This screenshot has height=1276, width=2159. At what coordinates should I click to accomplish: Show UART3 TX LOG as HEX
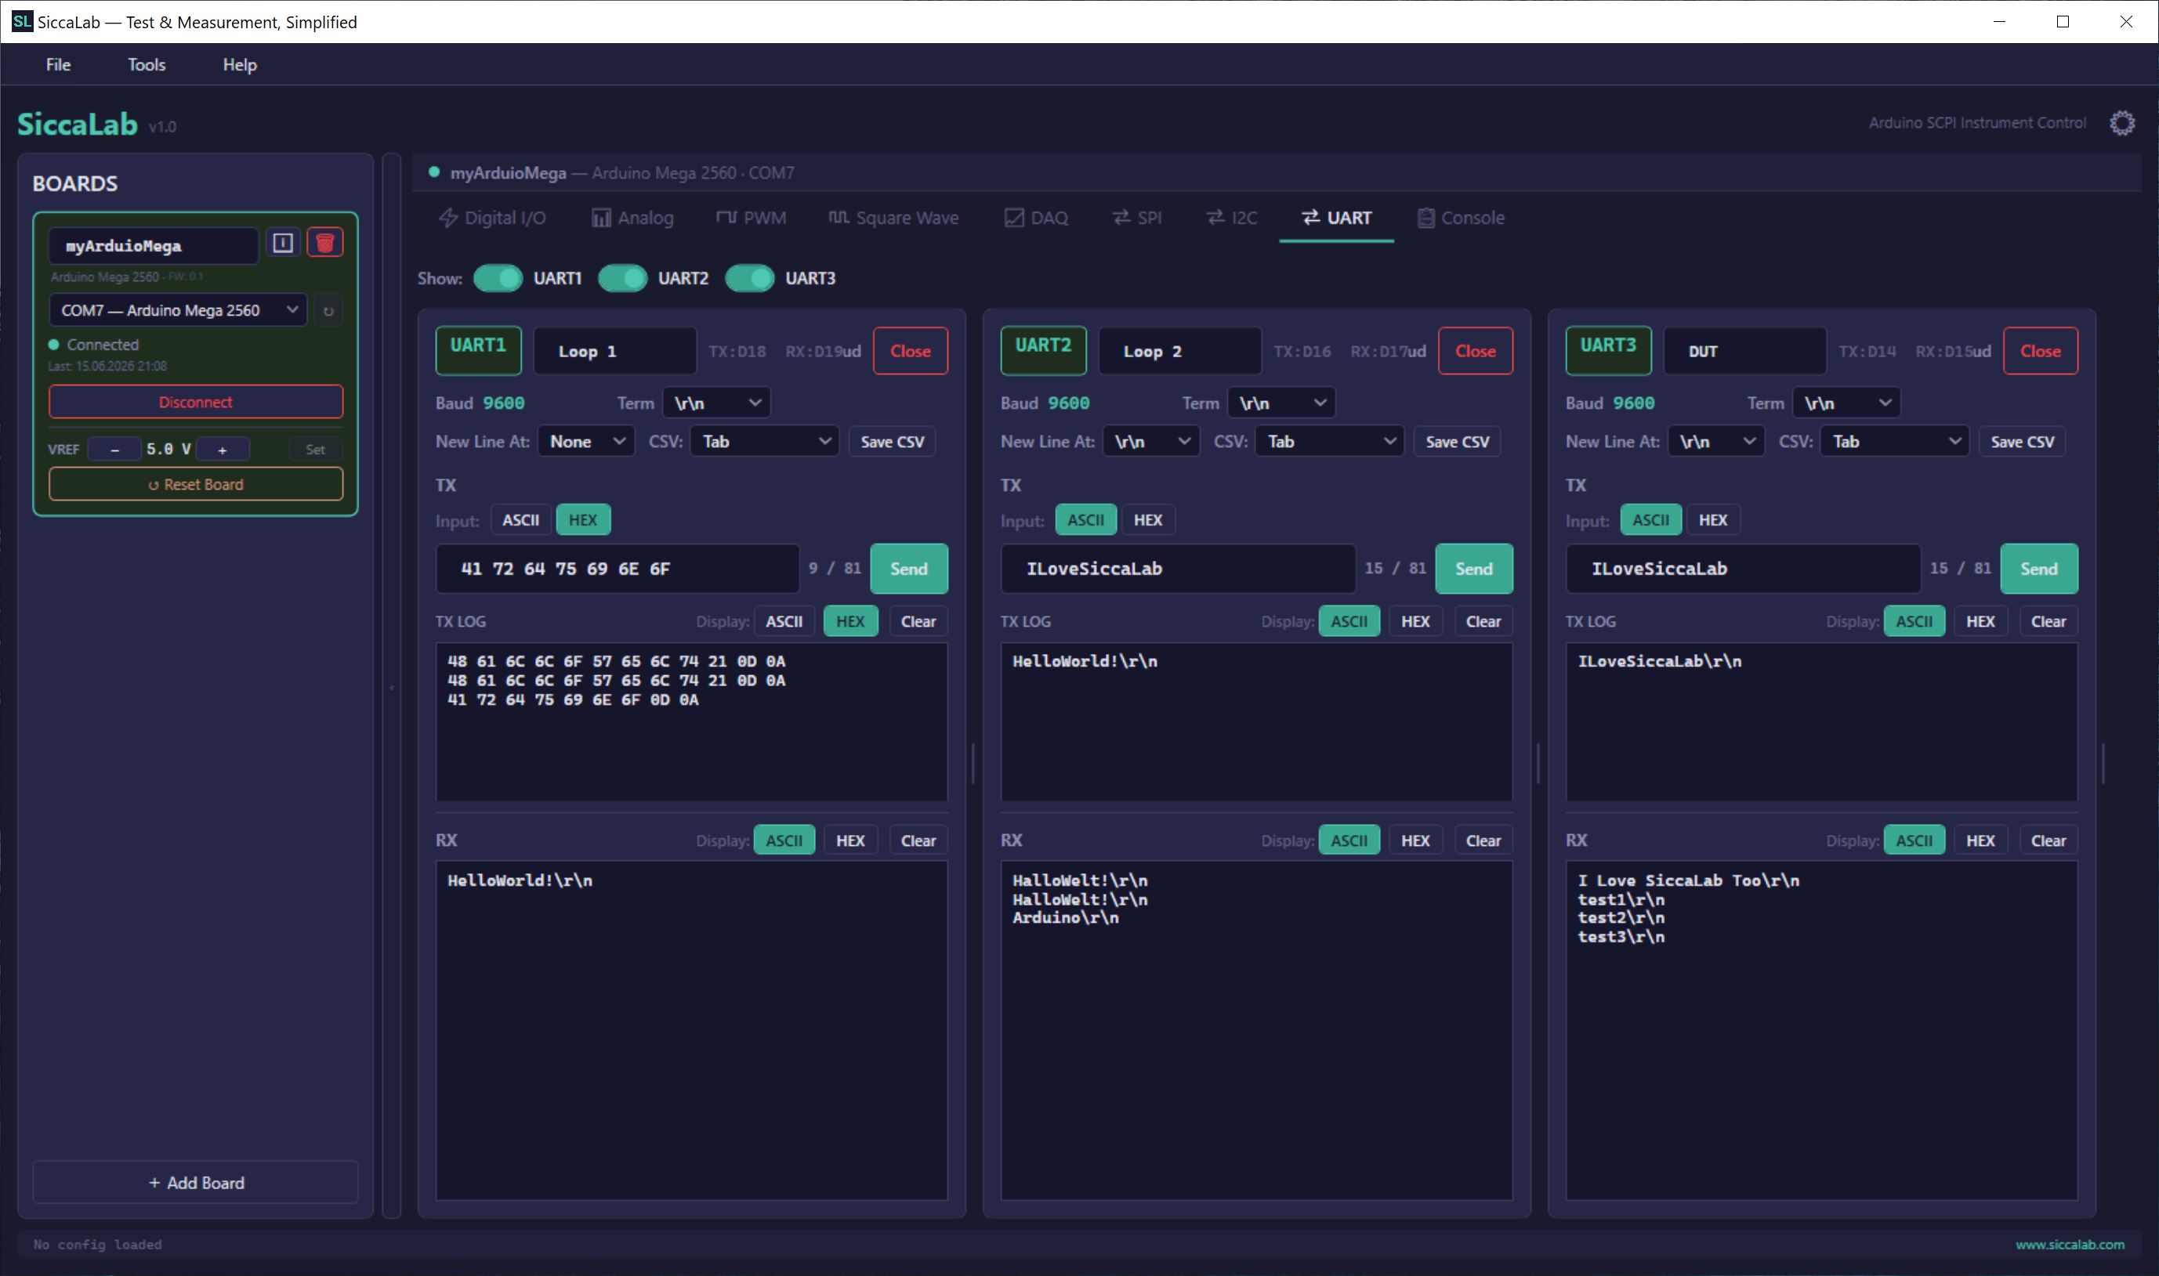tap(1980, 622)
